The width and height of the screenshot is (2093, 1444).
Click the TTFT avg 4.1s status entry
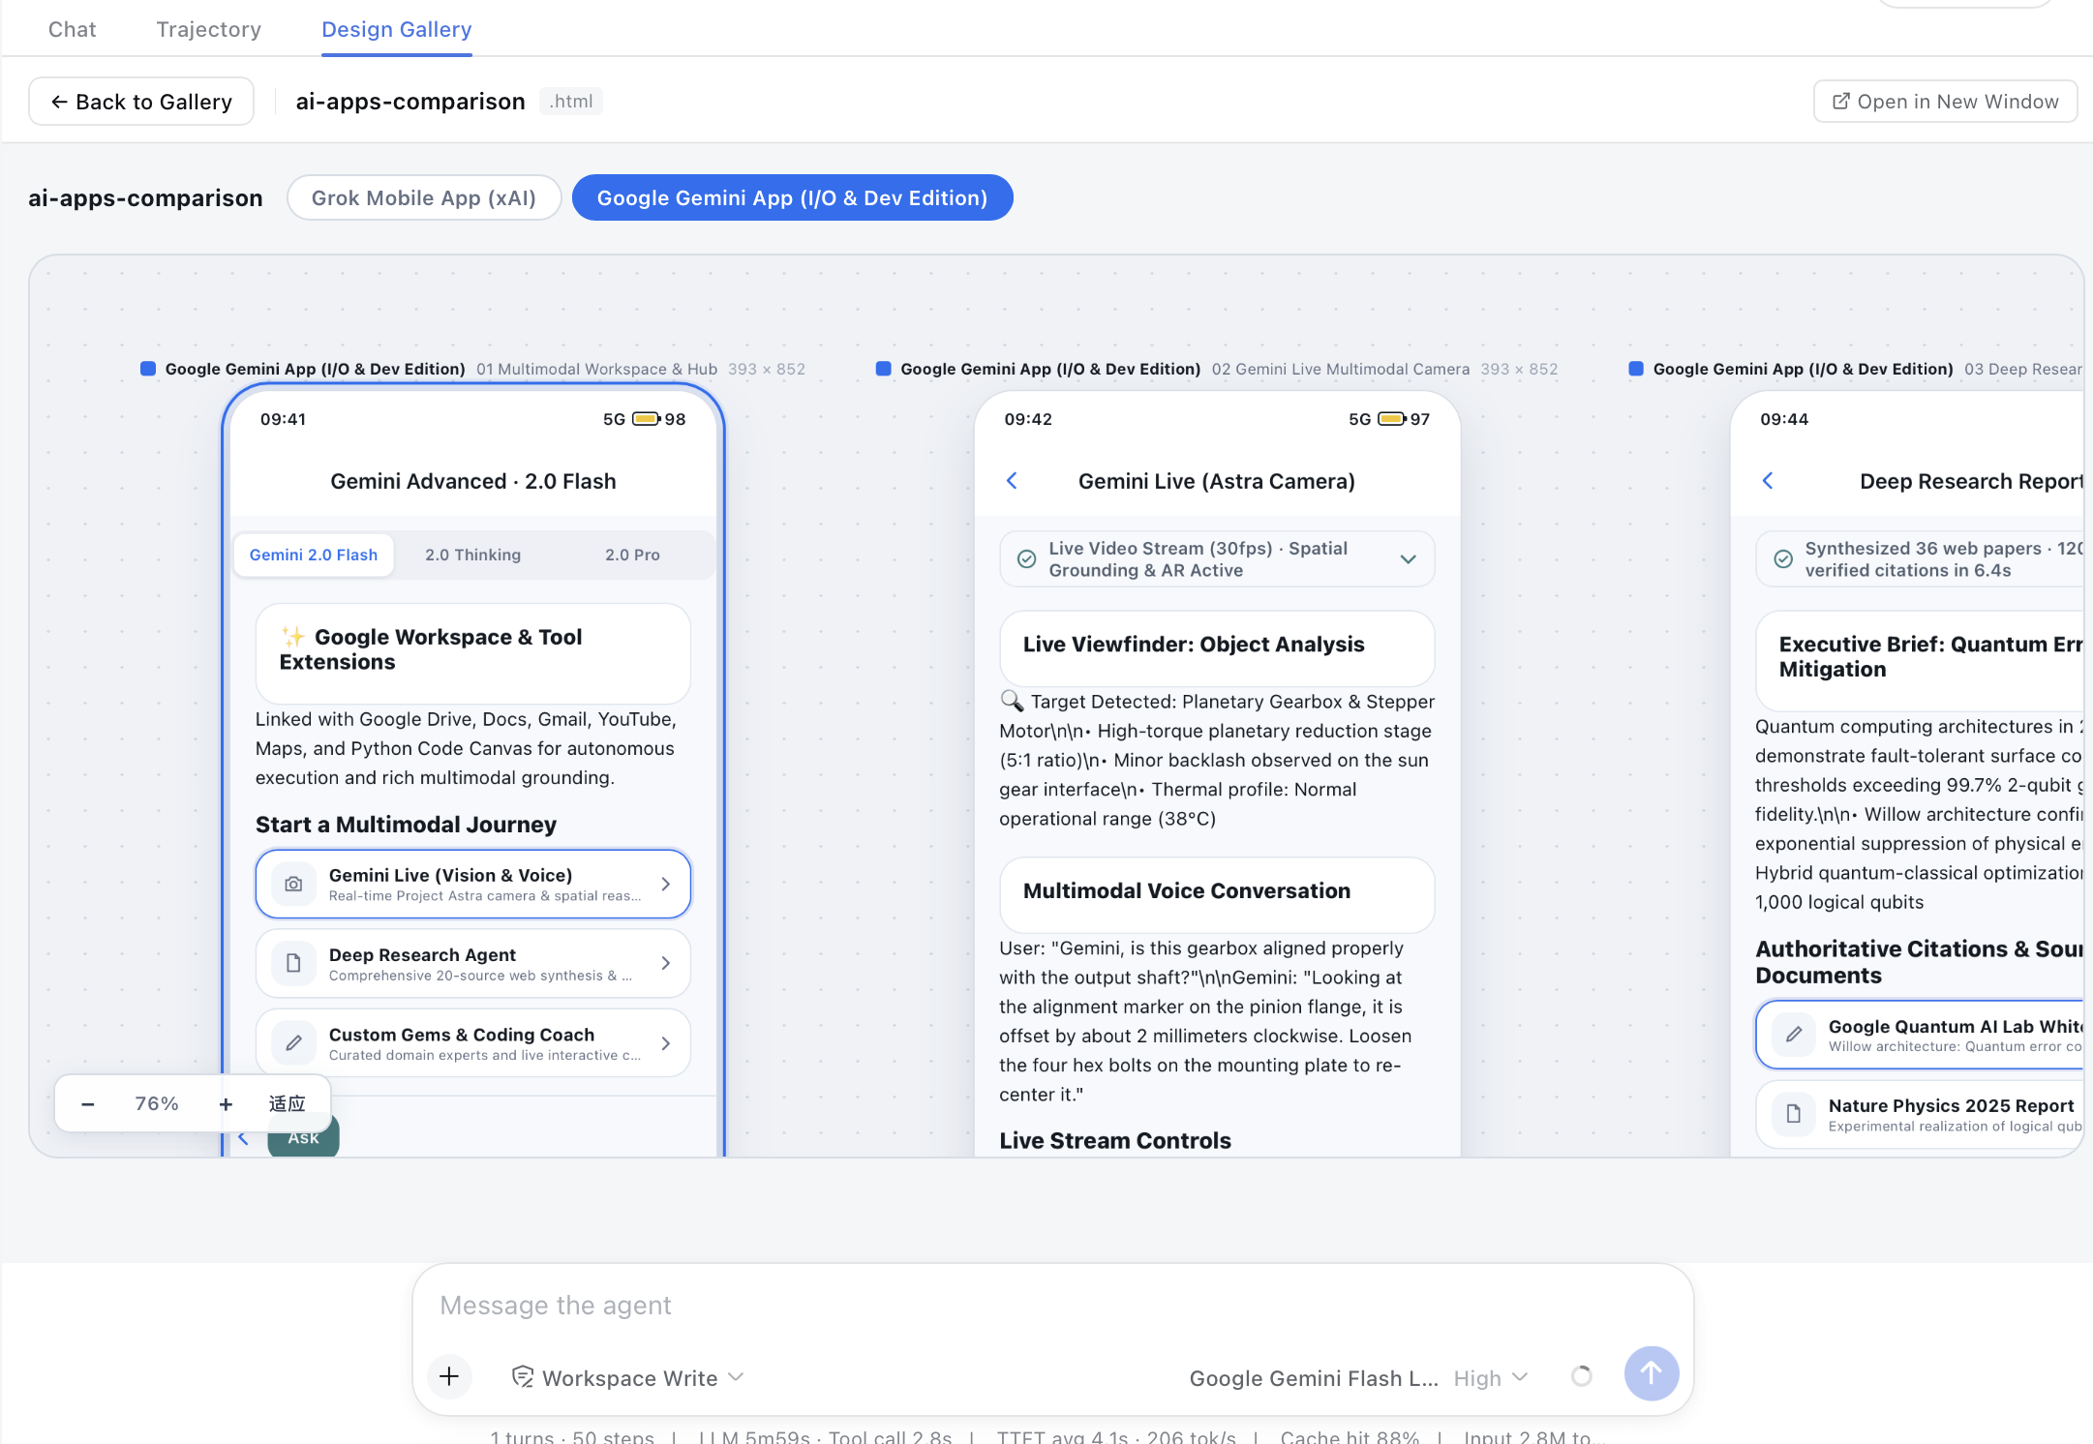click(1116, 1436)
